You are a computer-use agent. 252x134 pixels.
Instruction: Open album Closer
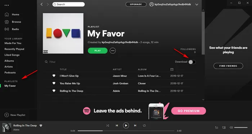142,83
